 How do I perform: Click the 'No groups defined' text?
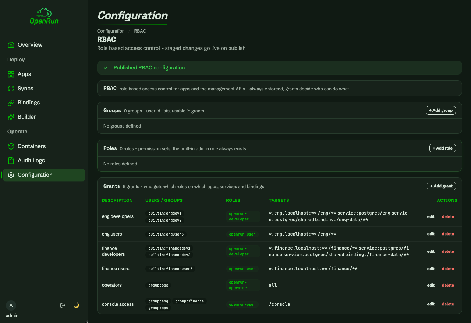click(122, 126)
